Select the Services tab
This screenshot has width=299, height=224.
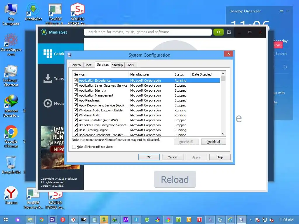tap(103, 64)
